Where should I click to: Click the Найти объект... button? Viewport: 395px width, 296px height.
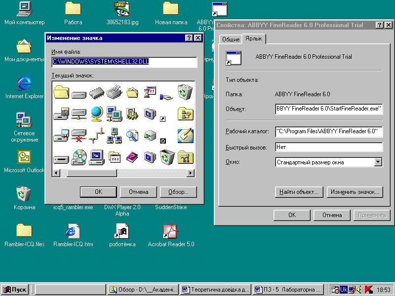[x=299, y=192]
